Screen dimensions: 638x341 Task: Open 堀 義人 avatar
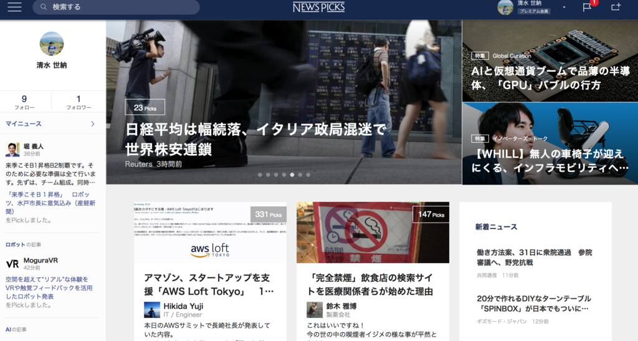[12, 150]
